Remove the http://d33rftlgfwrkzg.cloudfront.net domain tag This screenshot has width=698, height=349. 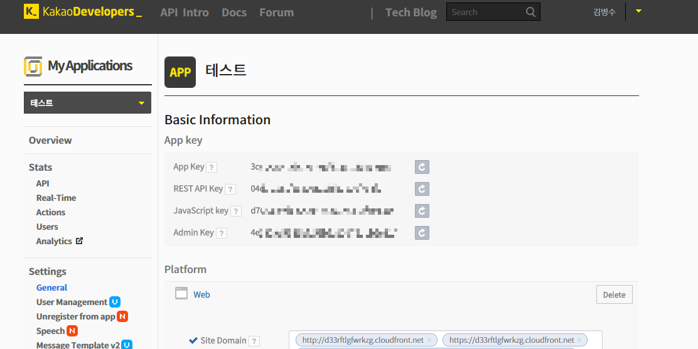point(429,340)
